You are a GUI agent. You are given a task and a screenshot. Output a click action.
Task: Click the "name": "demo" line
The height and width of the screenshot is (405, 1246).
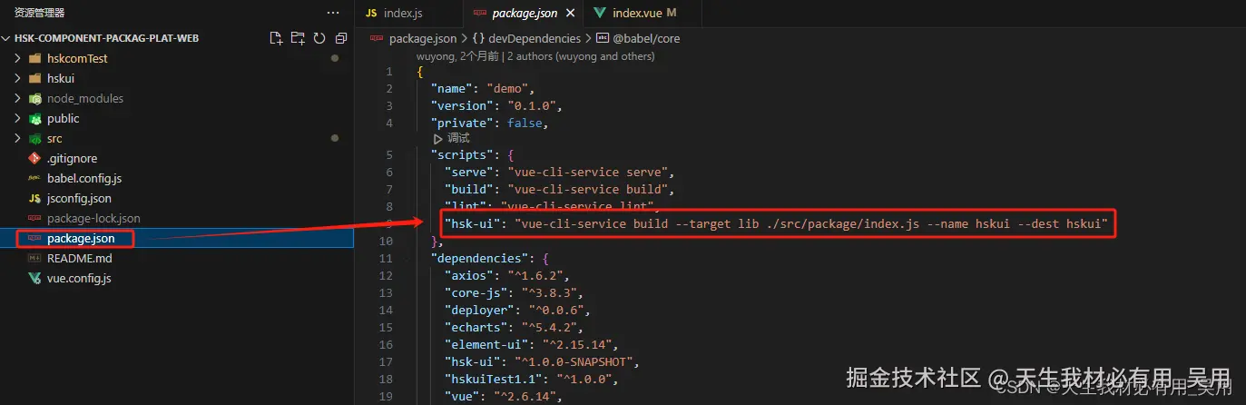[484, 89]
